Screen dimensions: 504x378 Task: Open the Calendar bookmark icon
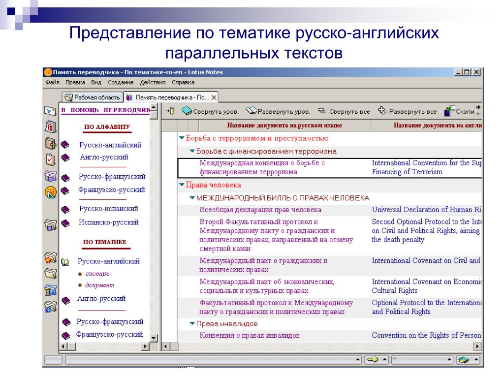51,126
